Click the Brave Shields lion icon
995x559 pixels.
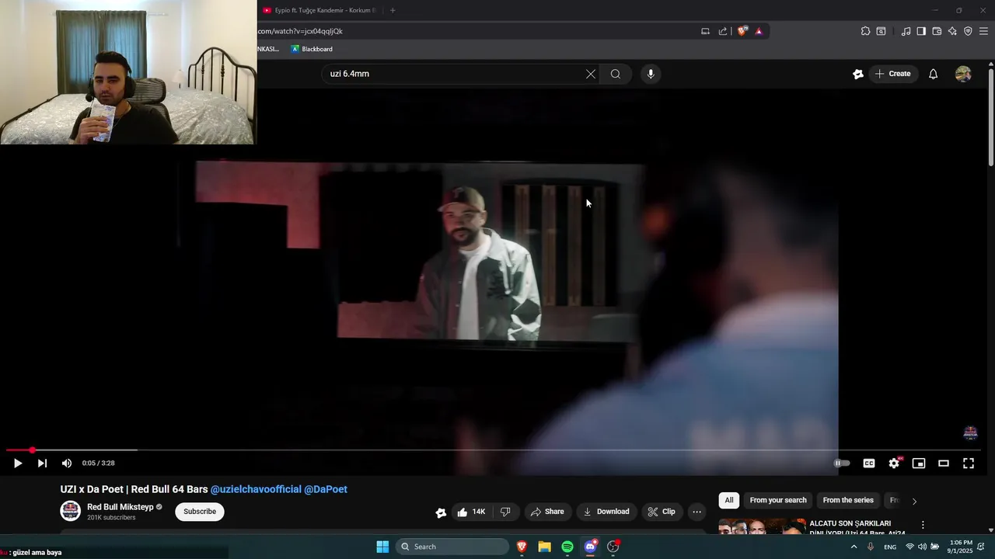click(x=742, y=31)
